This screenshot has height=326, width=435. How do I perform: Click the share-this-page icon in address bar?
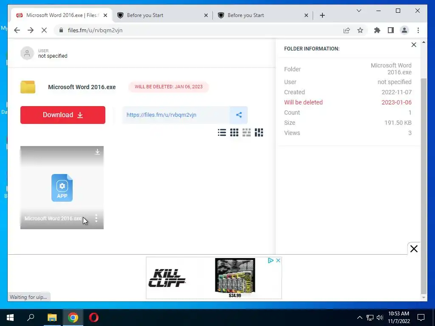(347, 30)
